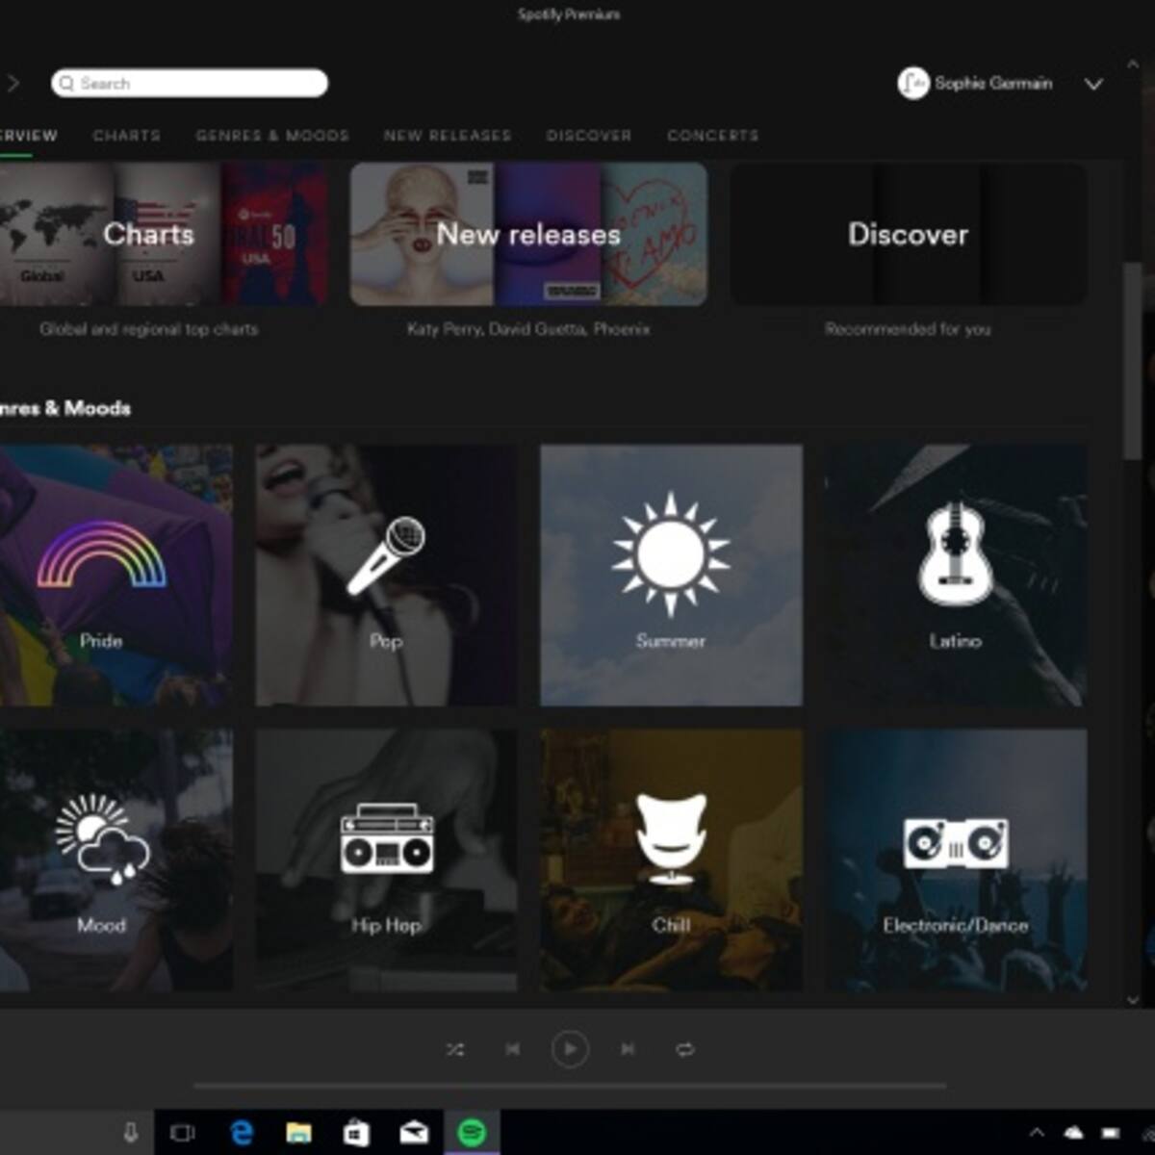Image resolution: width=1155 pixels, height=1155 pixels.
Task: Skip to the previous track
Action: [x=512, y=1049]
